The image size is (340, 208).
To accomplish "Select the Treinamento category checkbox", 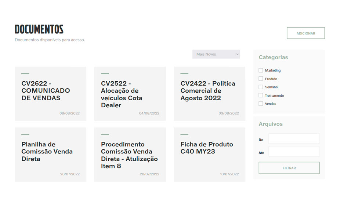I will pos(261,96).
